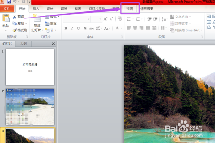215x143 pixels.
Task: Select slide 2 beach thumbnail
Action: click(x=30, y=107)
